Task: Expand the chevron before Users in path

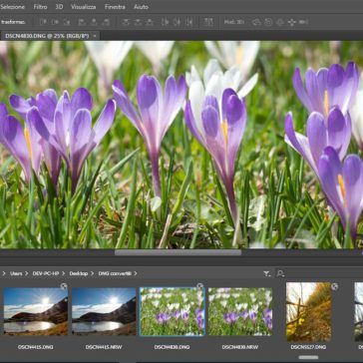Action: (4, 273)
